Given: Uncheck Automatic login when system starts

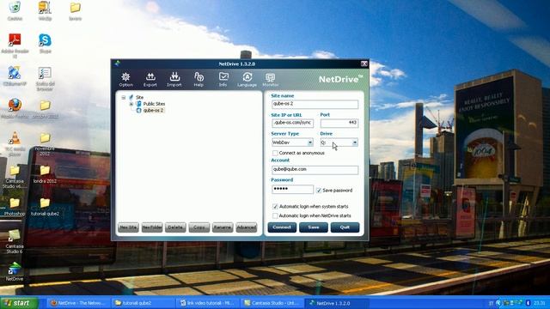Looking at the screenshot, I should coord(275,206).
